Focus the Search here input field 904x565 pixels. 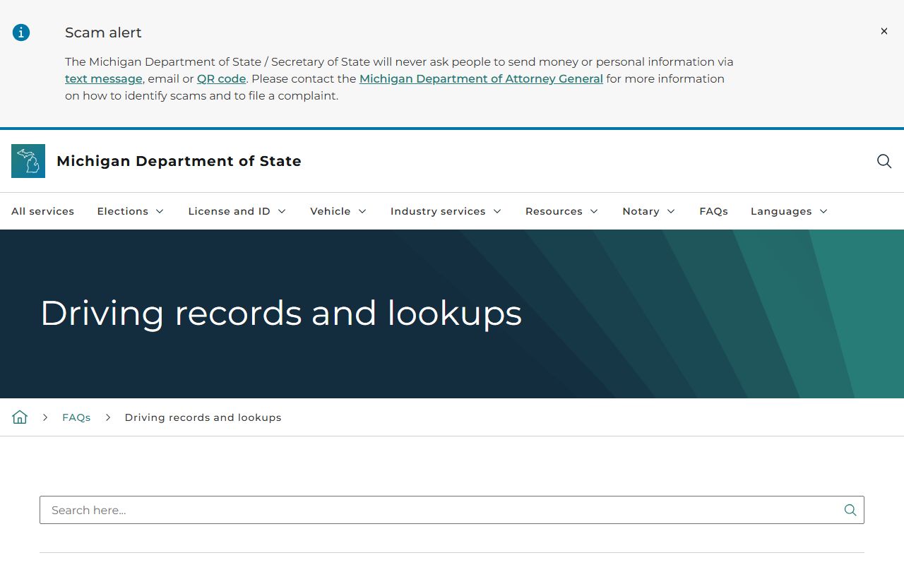pos(452,510)
